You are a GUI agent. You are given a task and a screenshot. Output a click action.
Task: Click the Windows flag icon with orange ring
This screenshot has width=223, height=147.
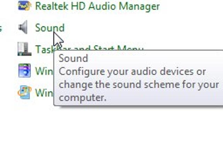(24, 92)
